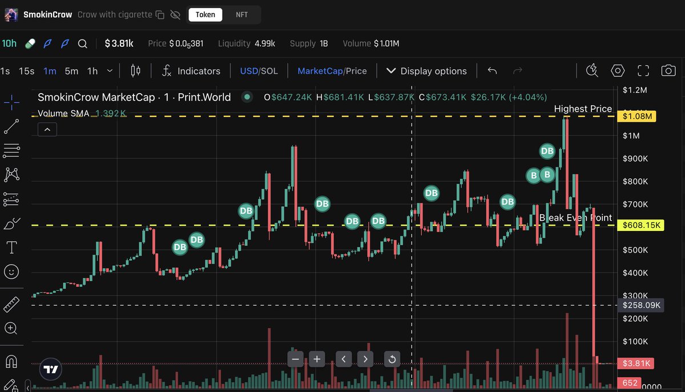Viewport: 685px width, 392px height.
Task: Click the $258.09K crosshair price label
Action: (642, 305)
